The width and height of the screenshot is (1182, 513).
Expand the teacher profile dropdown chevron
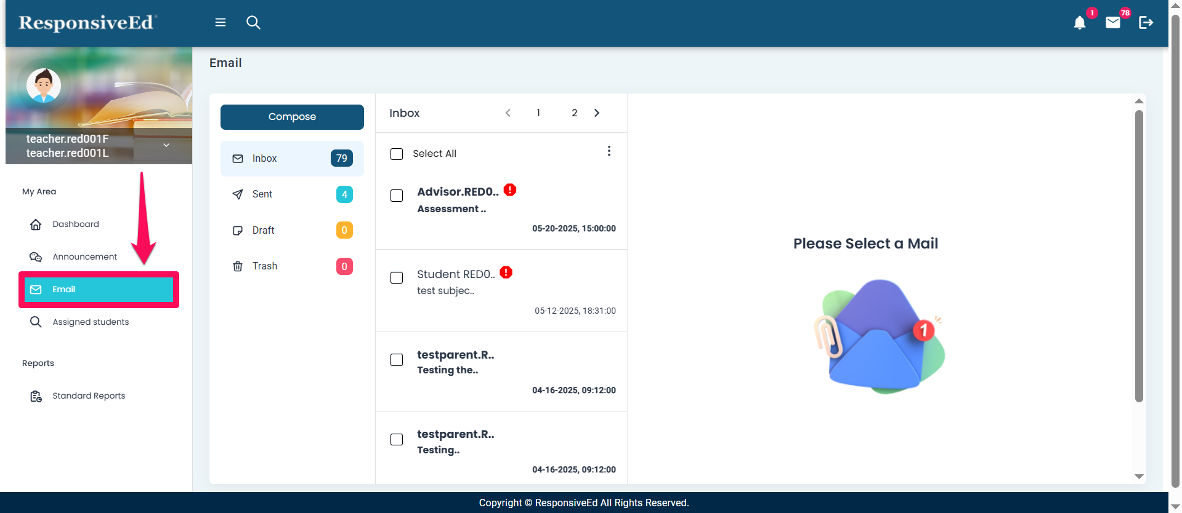[166, 145]
